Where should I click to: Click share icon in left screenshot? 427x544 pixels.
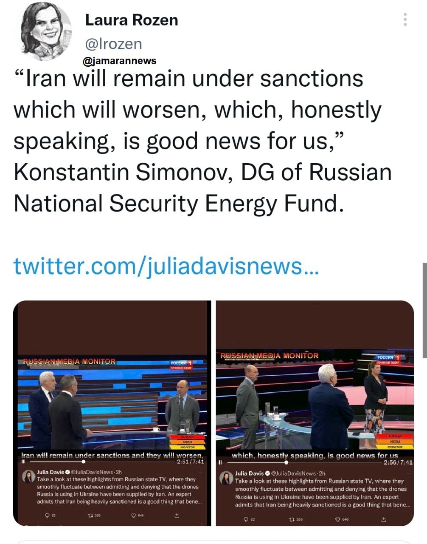point(177,516)
